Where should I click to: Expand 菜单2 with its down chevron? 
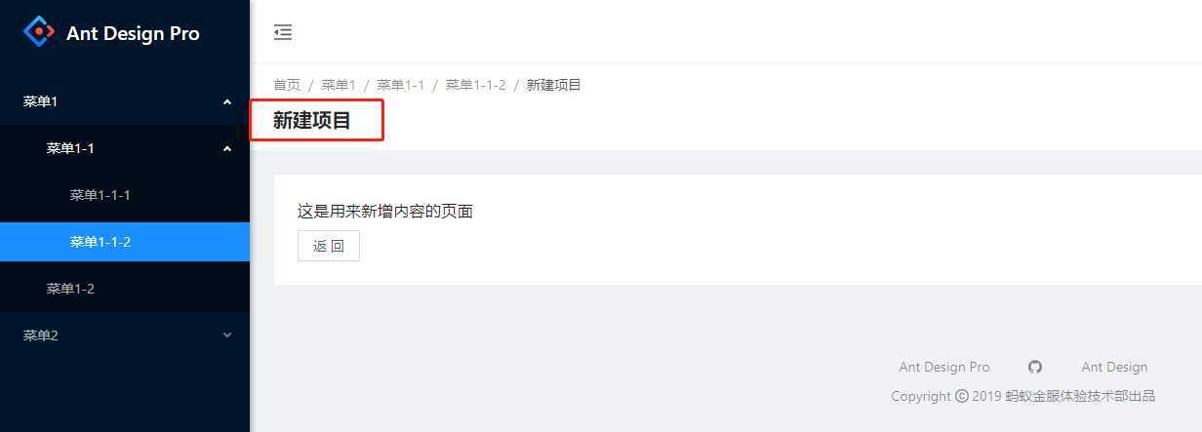click(227, 335)
